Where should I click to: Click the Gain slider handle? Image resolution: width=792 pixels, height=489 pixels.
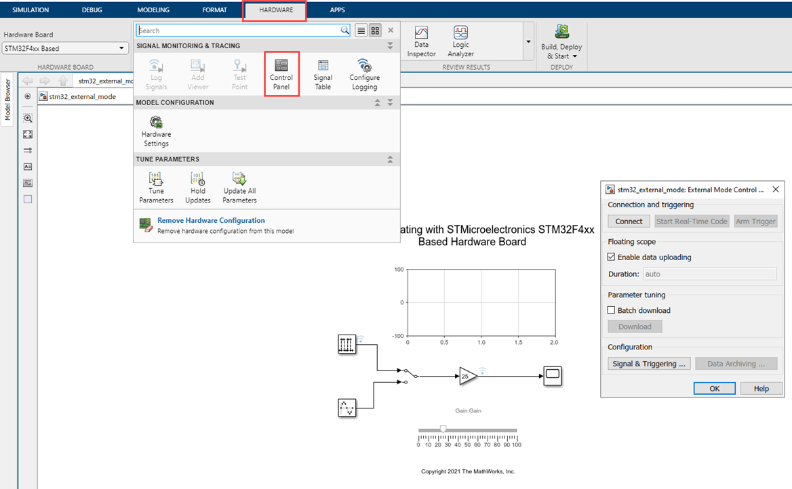pyautogui.click(x=443, y=429)
